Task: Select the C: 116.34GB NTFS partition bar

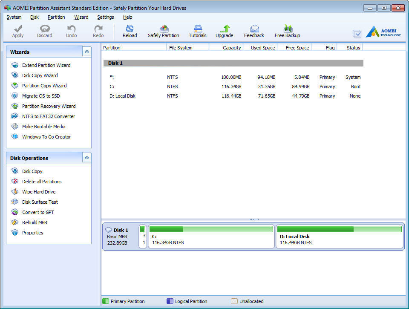Action: tap(211, 236)
